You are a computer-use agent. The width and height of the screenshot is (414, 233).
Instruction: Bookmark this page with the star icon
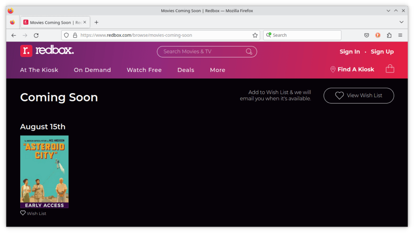(255, 35)
